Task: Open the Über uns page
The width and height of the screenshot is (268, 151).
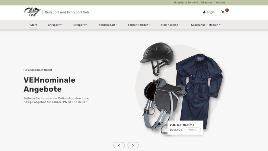Action: click(207, 3)
